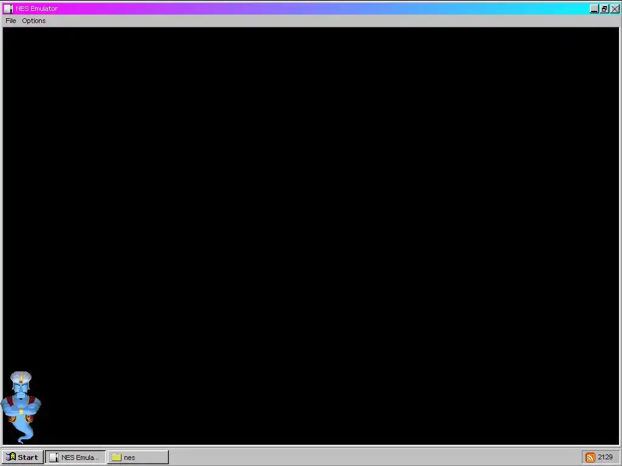
Task: Click the 21:29 system clock
Action: point(606,458)
